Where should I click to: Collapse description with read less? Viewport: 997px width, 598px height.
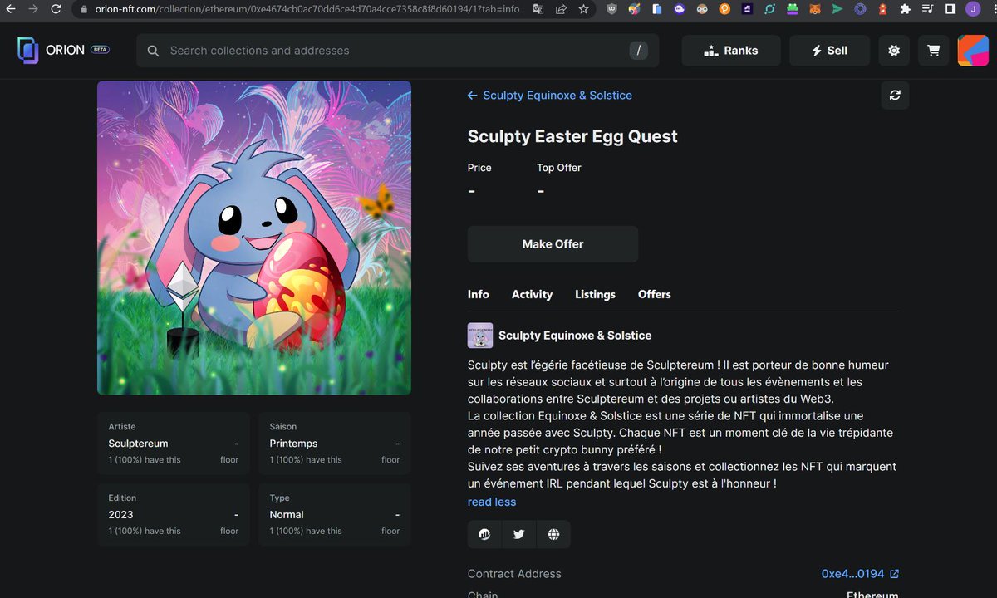(492, 502)
